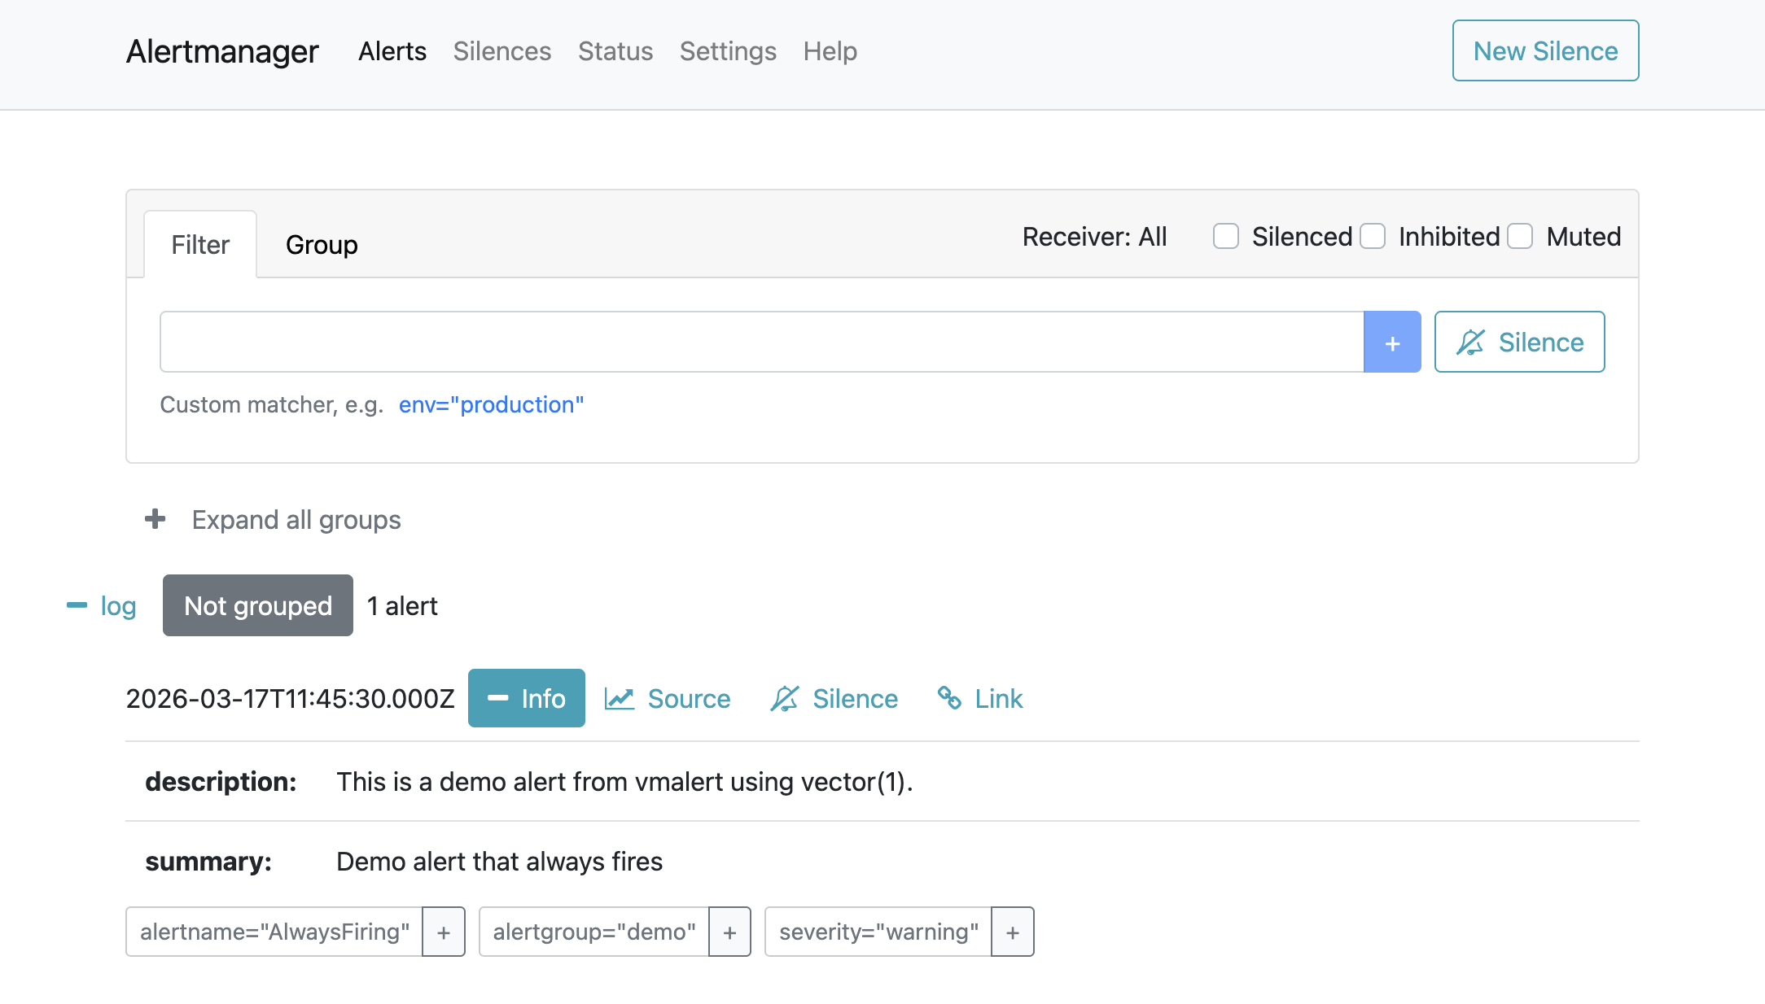Create a New Silence
Viewport: 1765px width, 1004px height.
[x=1544, y=50]
